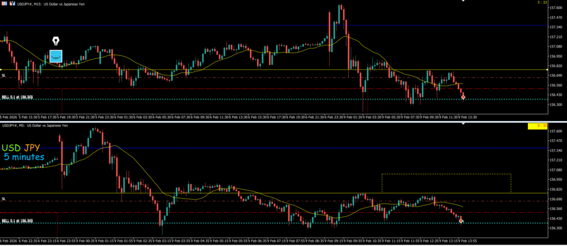The image size is (567, 246).
Task: Click the yellow 0:32 countdown timer box
Action: [537, 126]
